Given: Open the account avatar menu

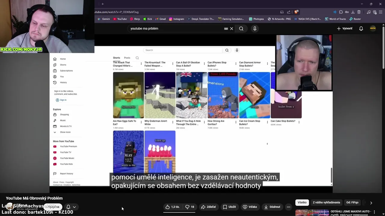Looking at the screenshot, I should [x=373, y=28].
